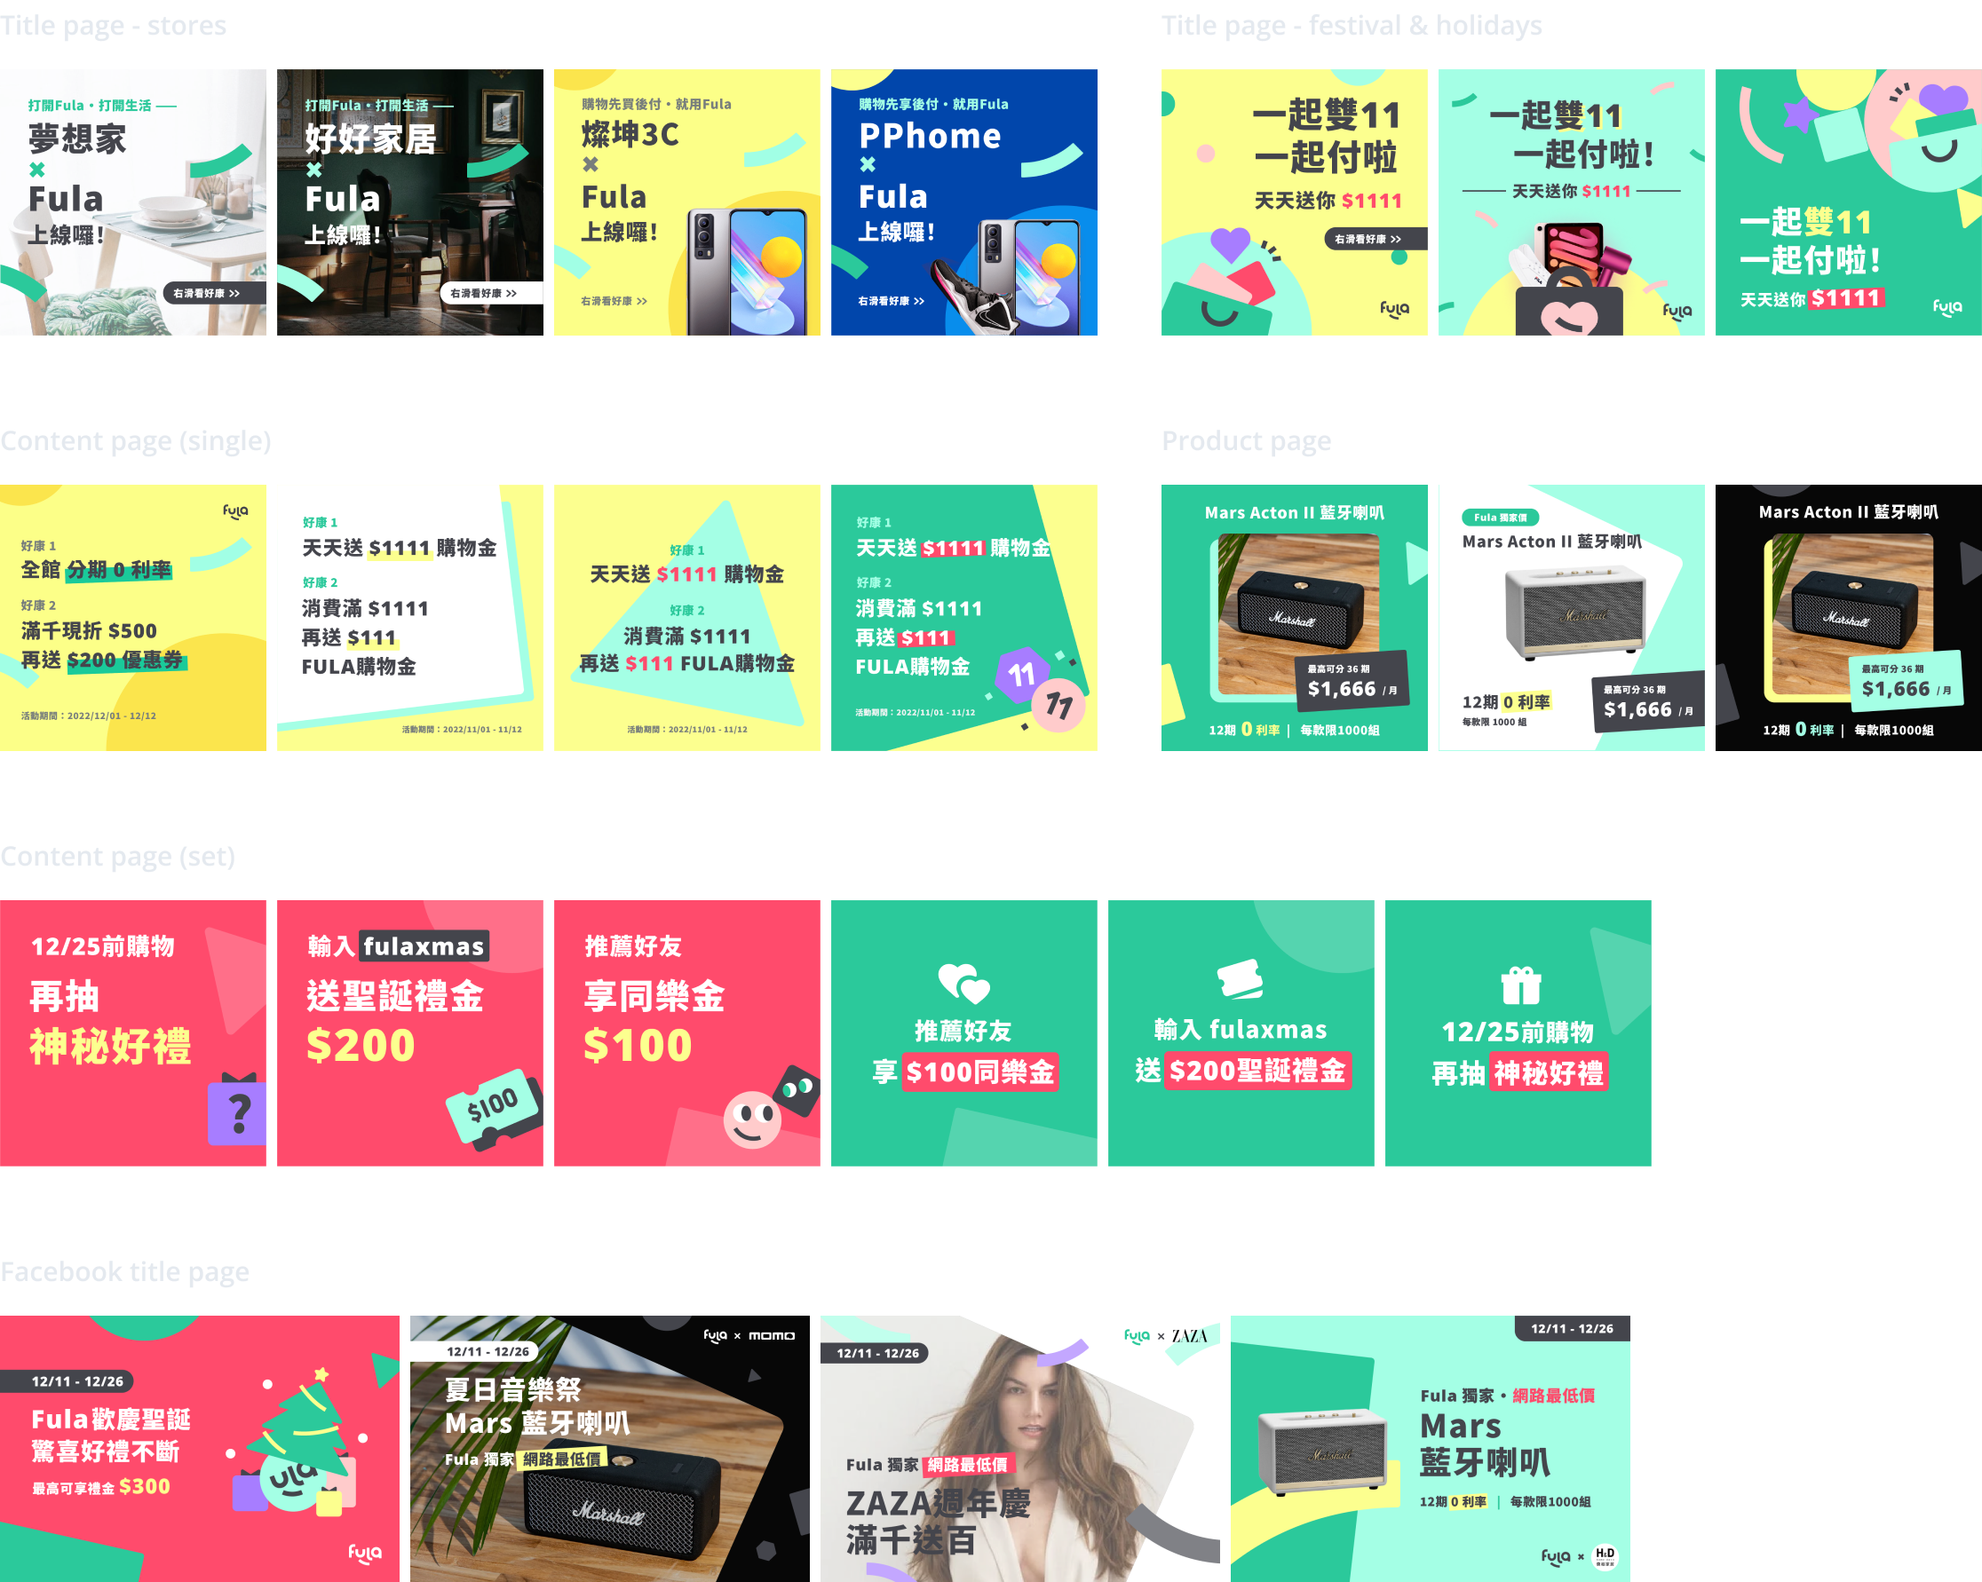The height and width of the screenshot is (1582, 1982).
Task: Click 右滑看好康 link on PPhome card
Action: (x=891, y=301)
